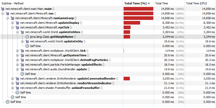Expand the updateCameraAndRender node
Viewport: 216px width, 108px height.
[x=13, y=79]
